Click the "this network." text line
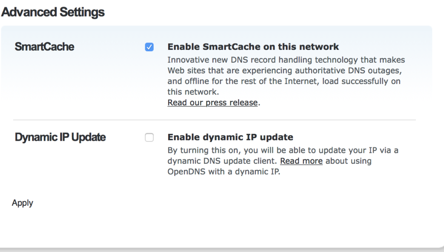Image resolution: width=444 pixels, height=252 pixels. pos(193,92)
